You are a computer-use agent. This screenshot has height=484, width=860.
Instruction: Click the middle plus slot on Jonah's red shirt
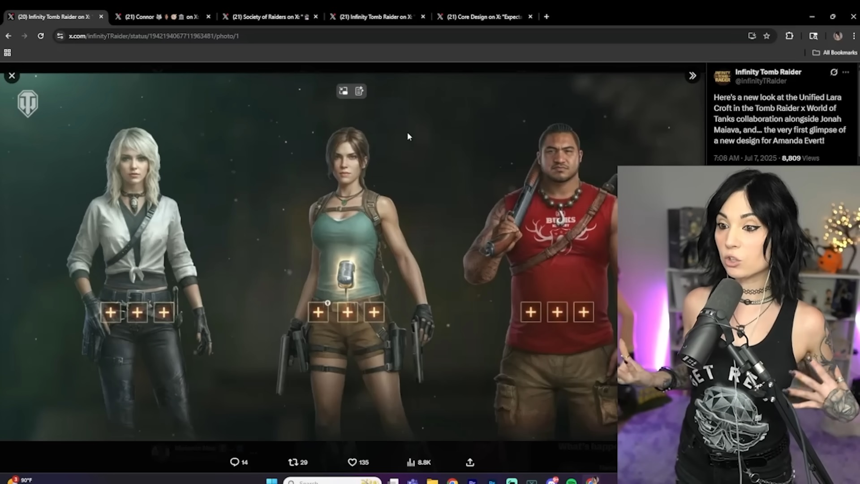(557, 312)
